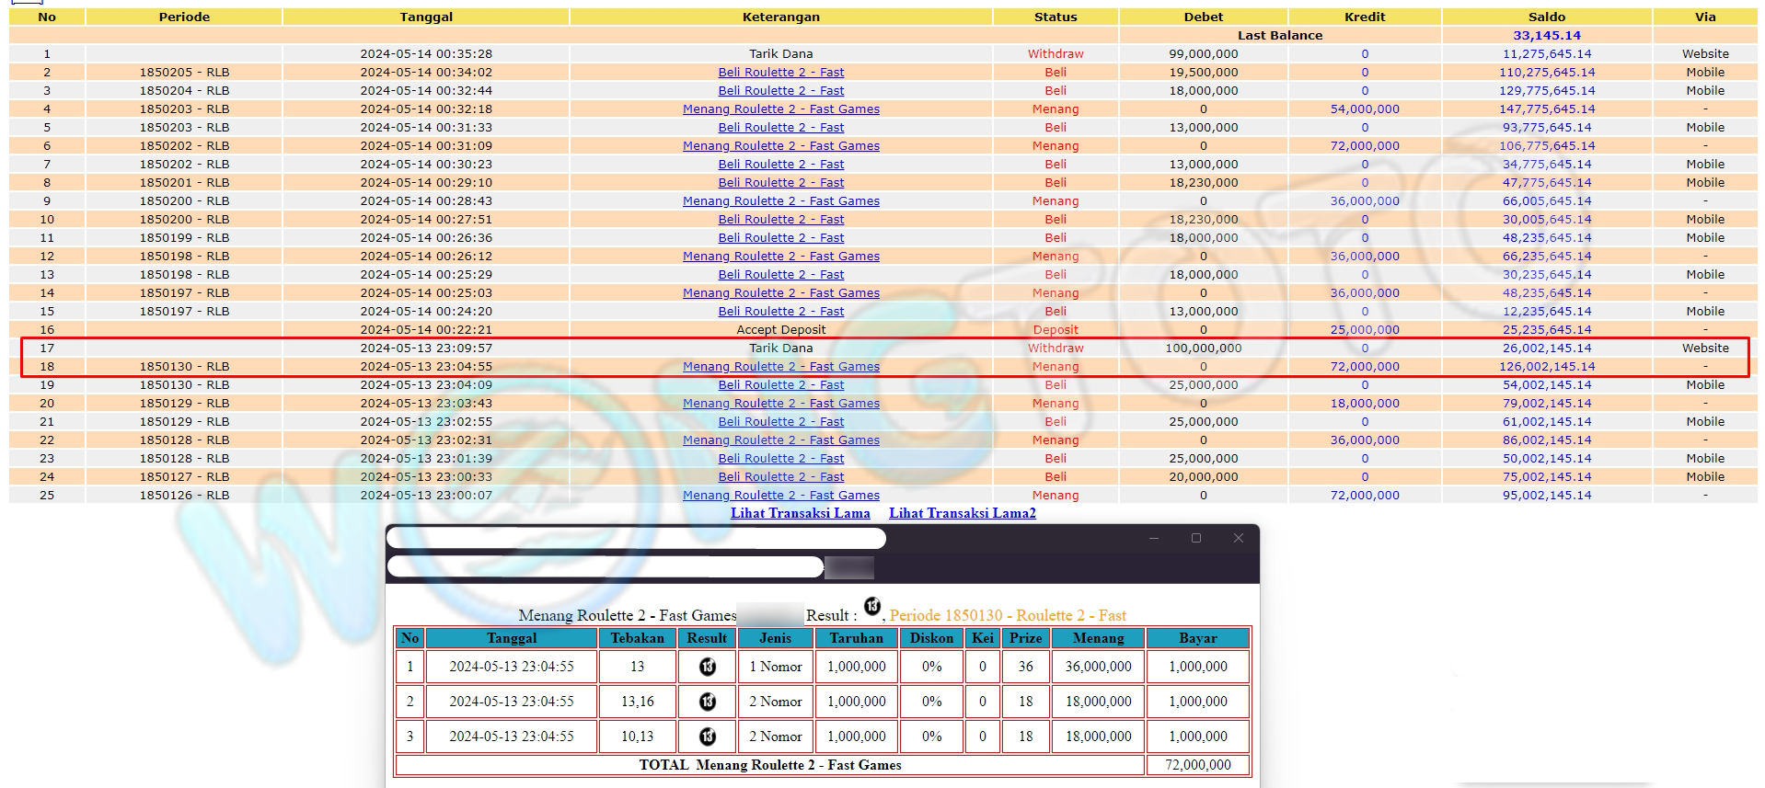Click the popup's top address bar field
Screen dimensions: 1765x788
tap(635, 539)
